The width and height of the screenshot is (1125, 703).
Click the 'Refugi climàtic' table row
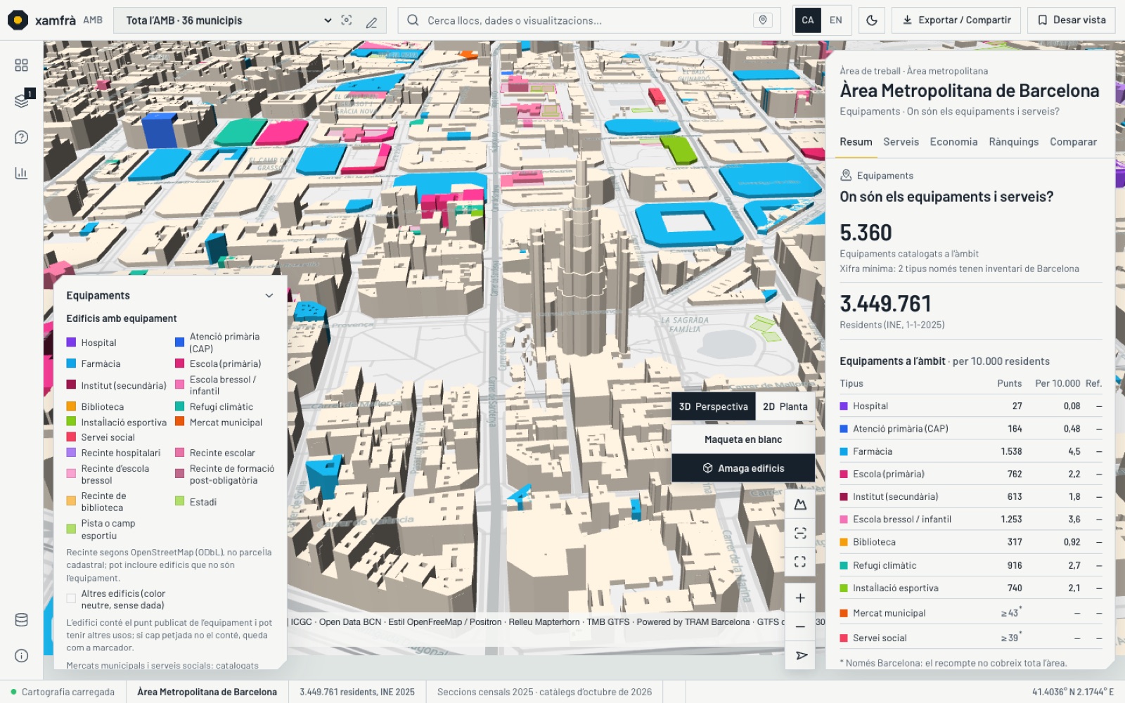[x=971, y=565]
